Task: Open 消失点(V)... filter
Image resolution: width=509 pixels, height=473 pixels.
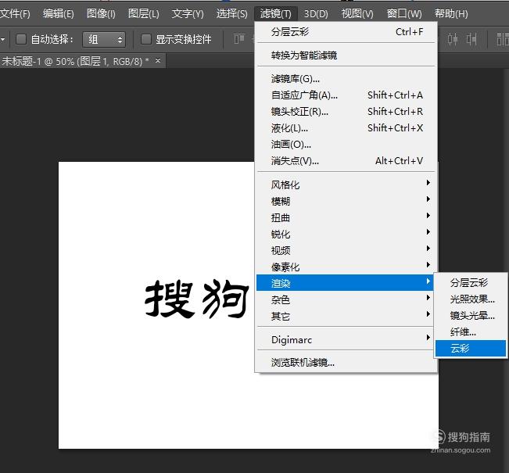Action: (346, 161)
